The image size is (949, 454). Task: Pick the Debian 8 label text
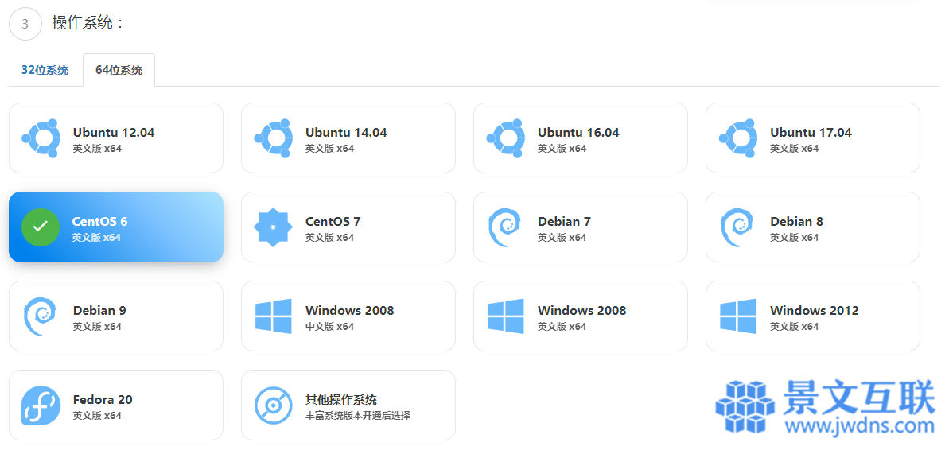tap(796, 222)
